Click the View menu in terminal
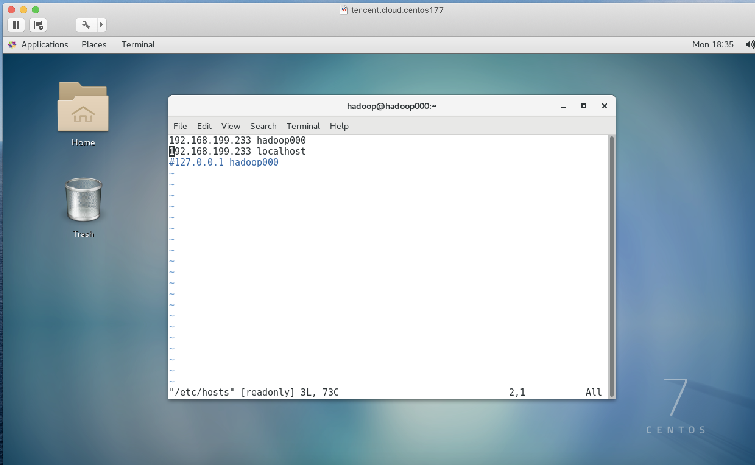The height and width of the screenshot is (465, 755). pos(230,126)
